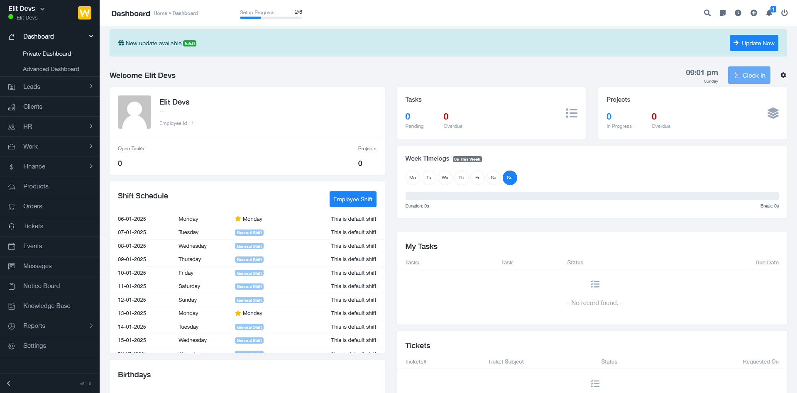Expand the Work submenu arrow
797x393 pixels.
point(91,146)
